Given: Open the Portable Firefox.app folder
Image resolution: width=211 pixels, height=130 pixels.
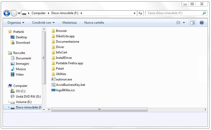Looking at the screenshot, I should (69, 63).
